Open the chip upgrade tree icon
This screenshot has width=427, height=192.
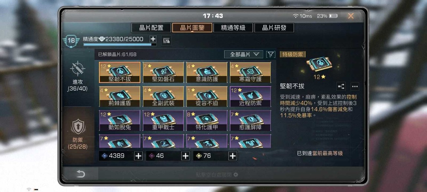[341, 86]
